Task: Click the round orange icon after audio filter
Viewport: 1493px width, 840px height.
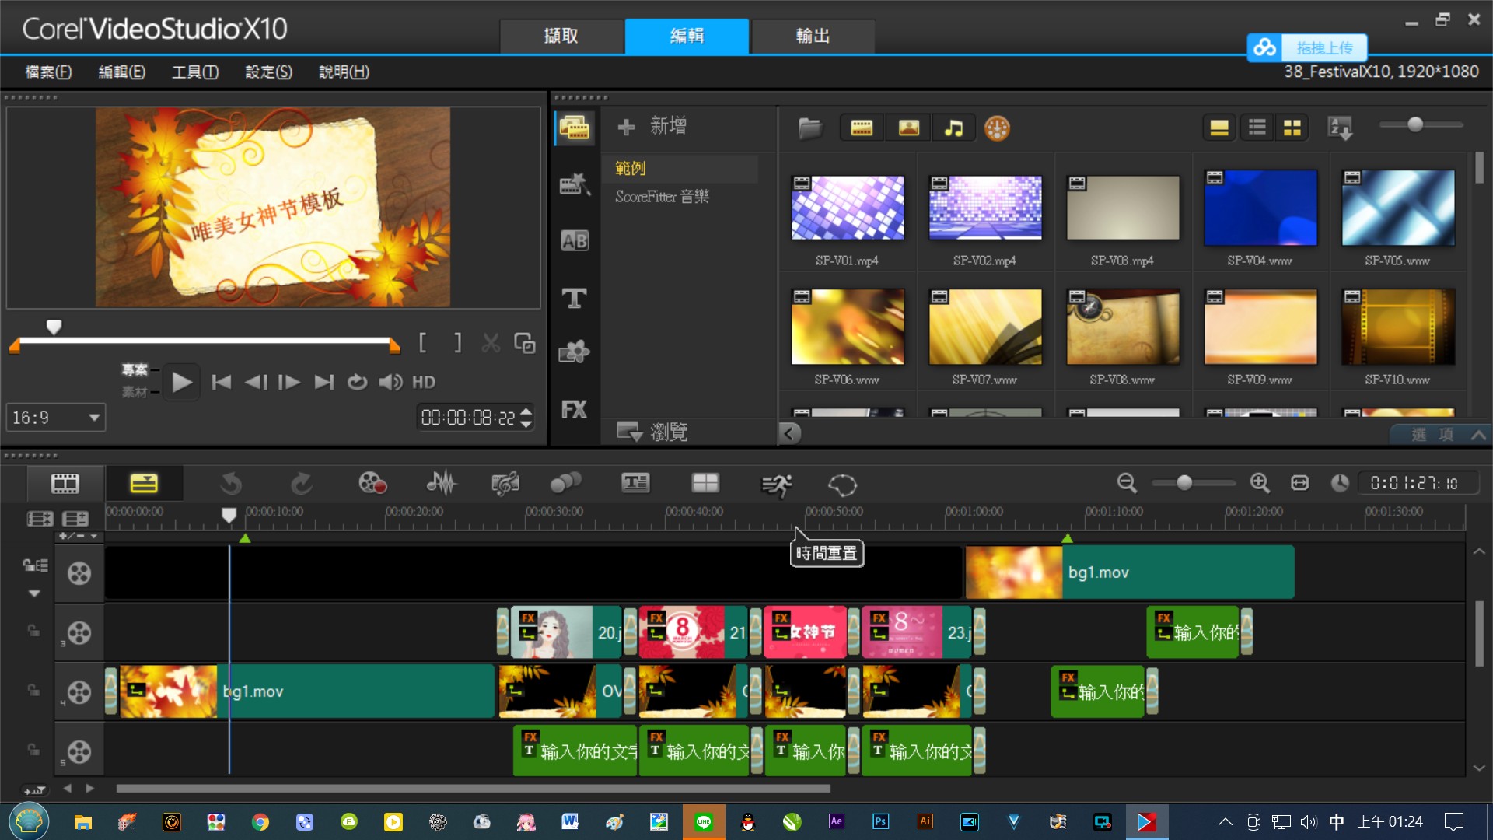Action: tap(997, 128)
